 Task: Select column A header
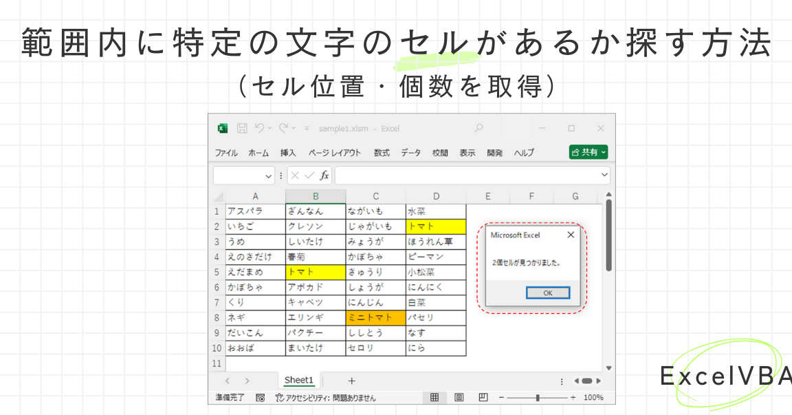[x=255, y=197]
